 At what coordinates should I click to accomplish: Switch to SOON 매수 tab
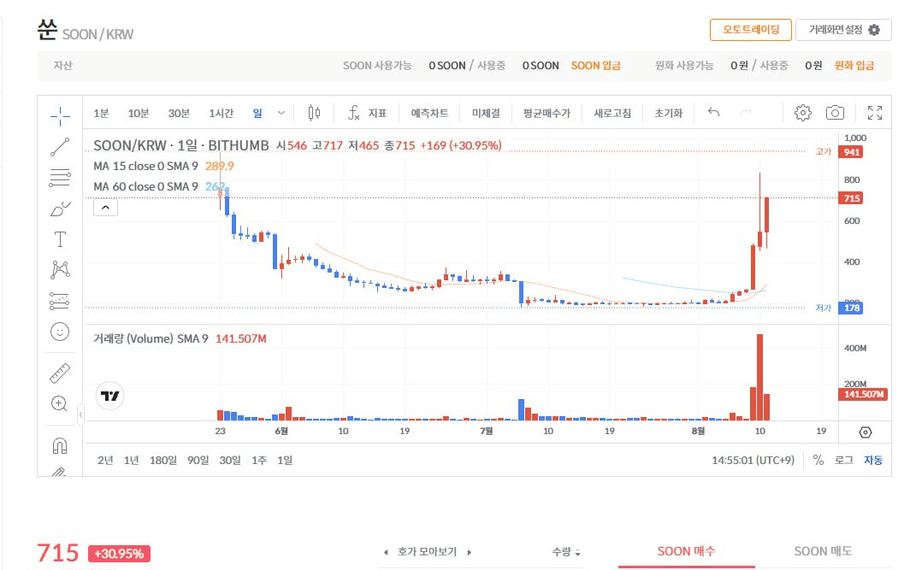coord(686,551)
